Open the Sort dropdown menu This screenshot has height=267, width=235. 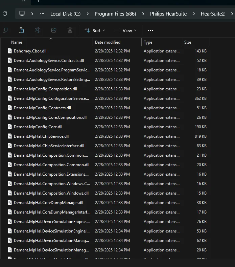coord(95,30)
